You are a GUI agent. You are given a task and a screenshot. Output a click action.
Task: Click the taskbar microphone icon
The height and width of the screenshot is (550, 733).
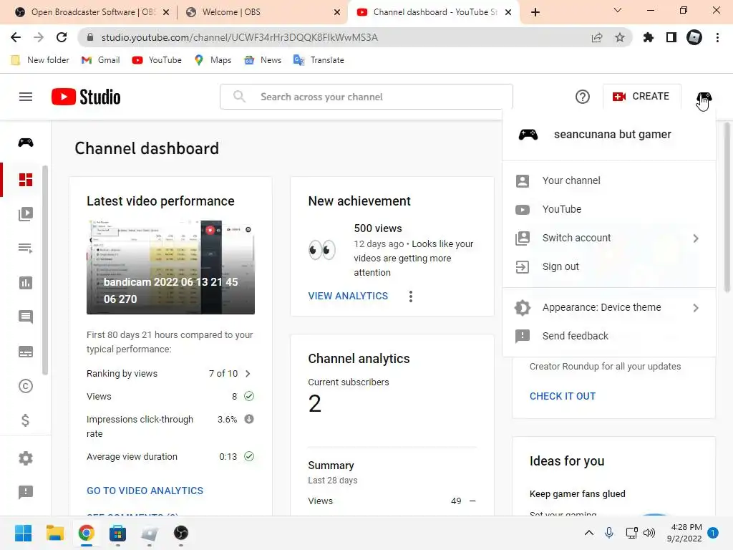point(609,533)
